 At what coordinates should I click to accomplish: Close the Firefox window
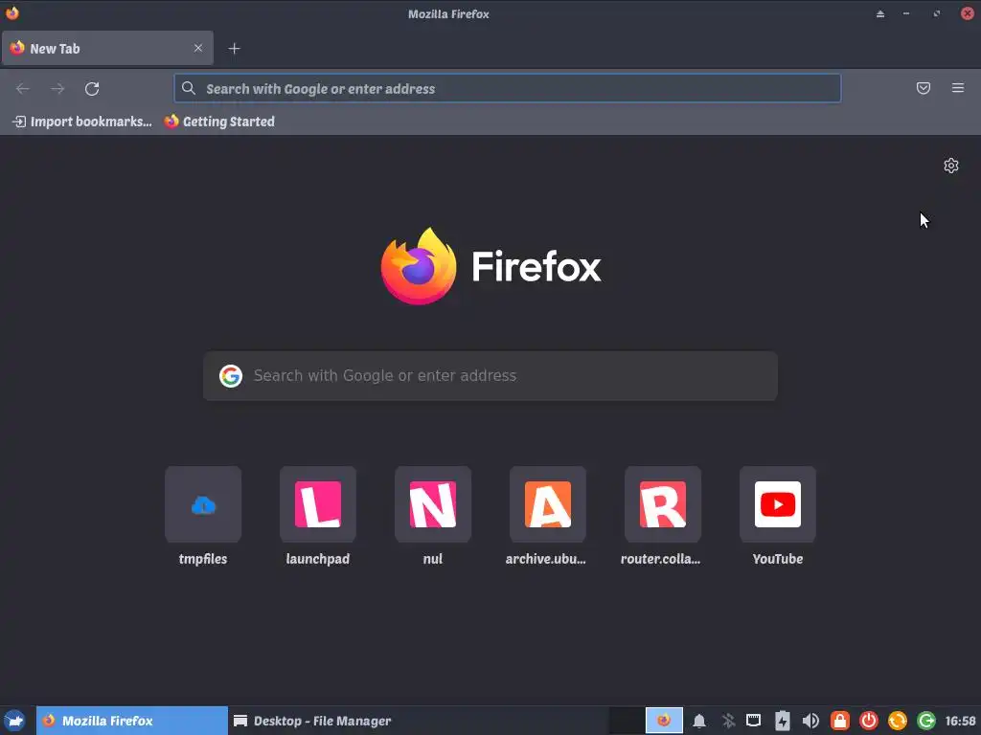(968, 13)
